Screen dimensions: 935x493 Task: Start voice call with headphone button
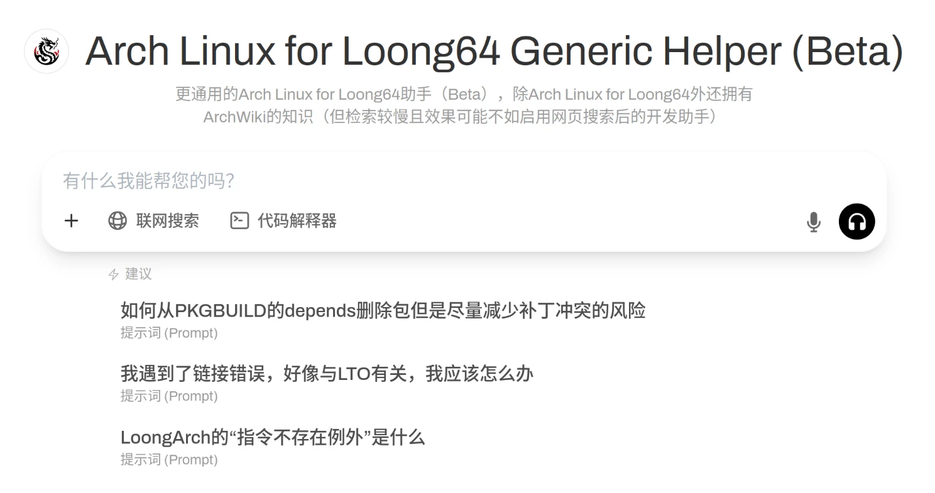point(856,222)
